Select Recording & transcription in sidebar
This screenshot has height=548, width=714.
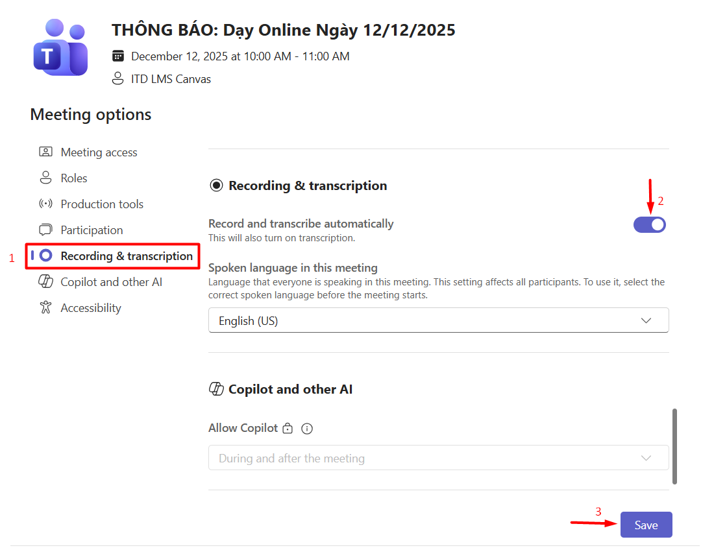point(127,256)
